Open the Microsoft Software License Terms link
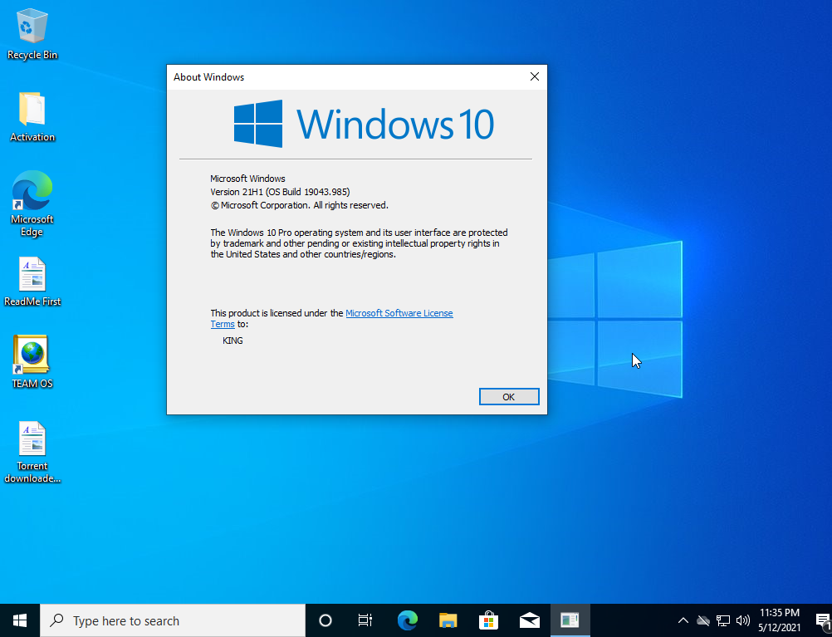This screenshot has height=637, width=832. coord(331,319)
